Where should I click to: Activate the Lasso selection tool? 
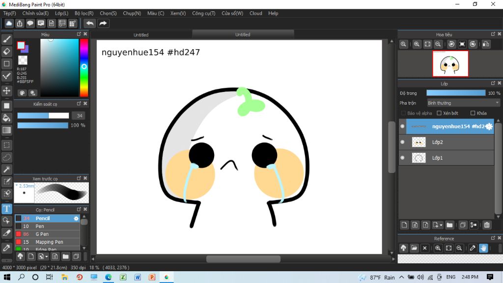pos(7,157)
